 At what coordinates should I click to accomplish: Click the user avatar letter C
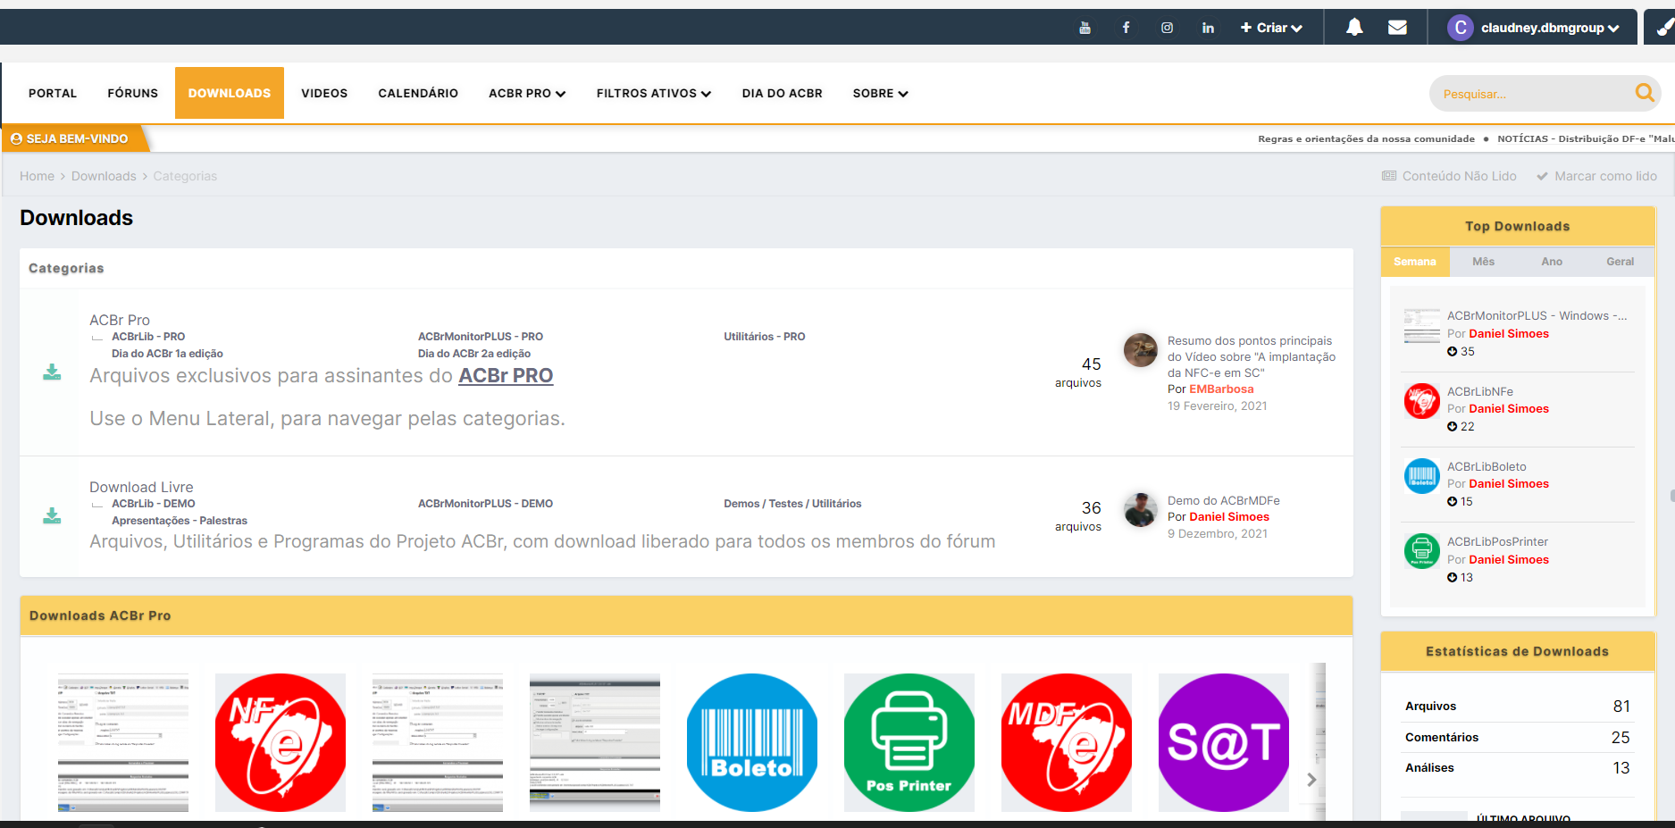[x=1461, y=28]
